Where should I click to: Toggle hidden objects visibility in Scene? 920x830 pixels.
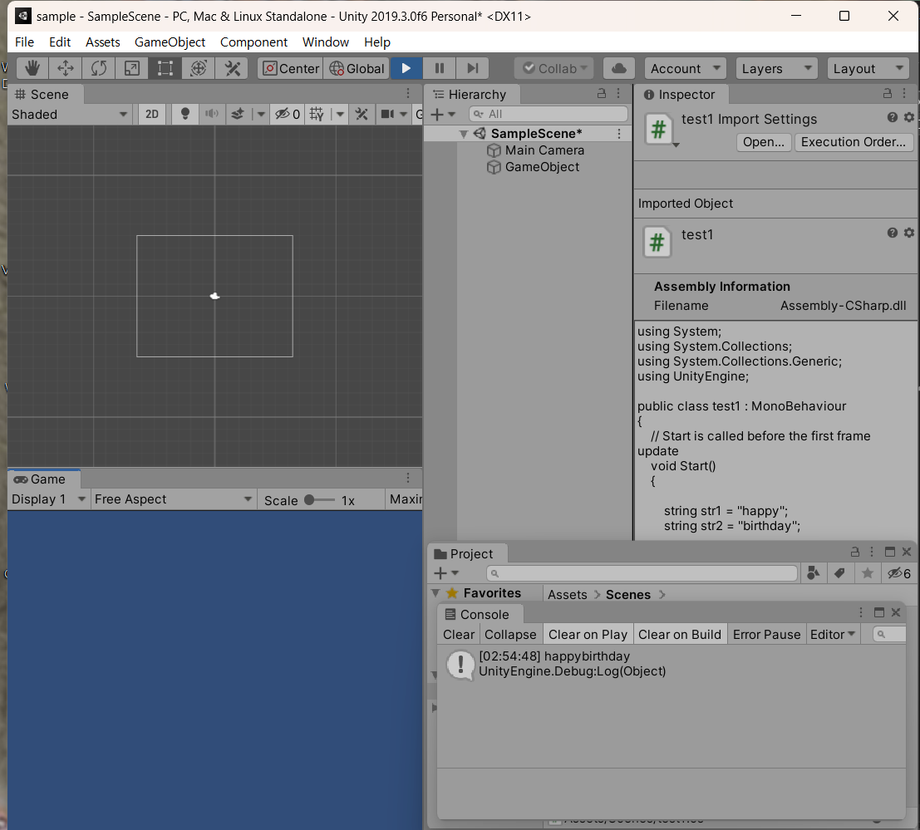[x=288, y=114]
